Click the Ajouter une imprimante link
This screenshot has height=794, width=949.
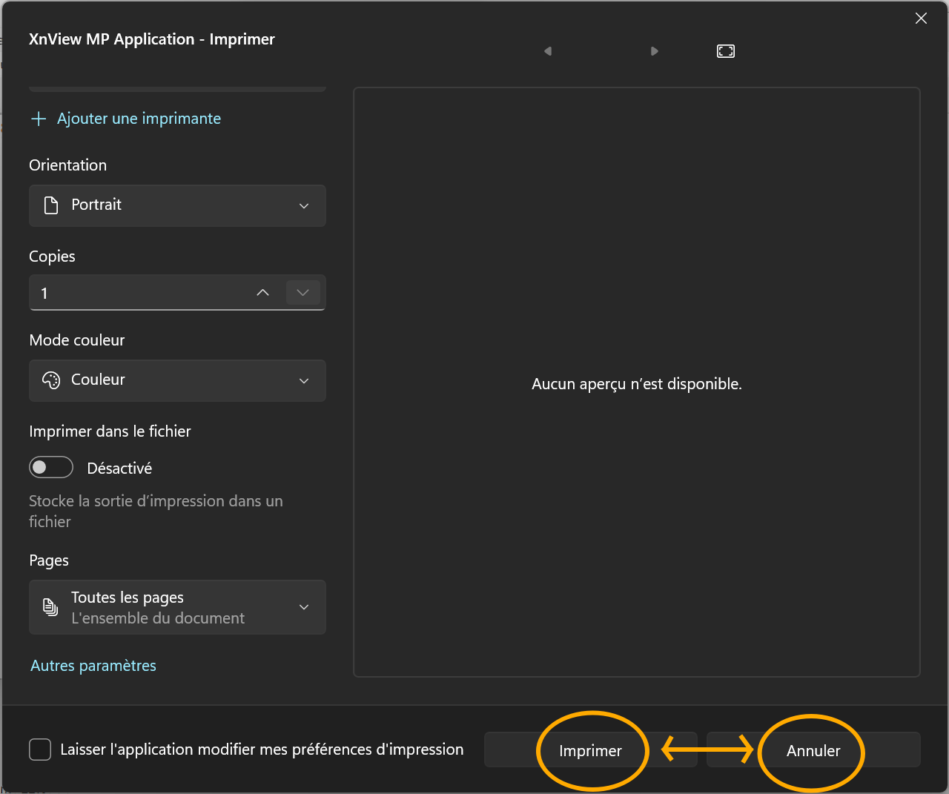click(139, 119)
